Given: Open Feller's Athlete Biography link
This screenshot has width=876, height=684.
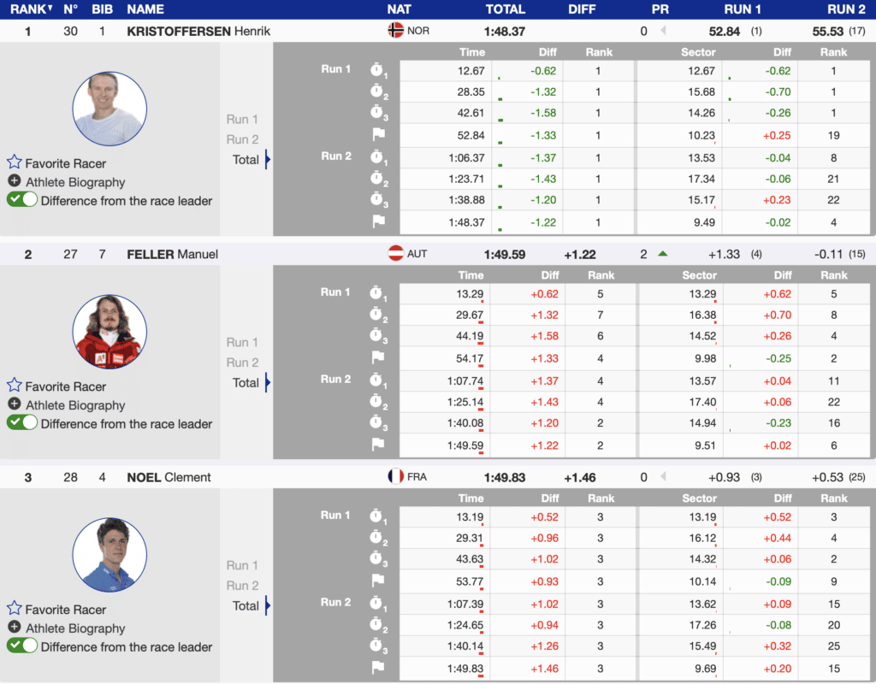Looking at the screenshot, I should tap(75, 405).
